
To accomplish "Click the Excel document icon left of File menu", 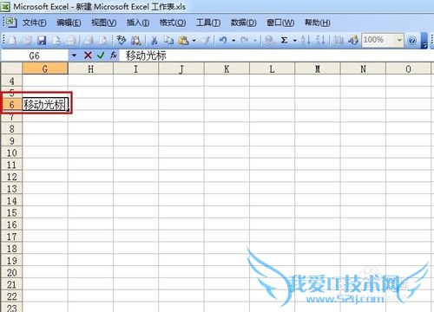I will (10, 23).
